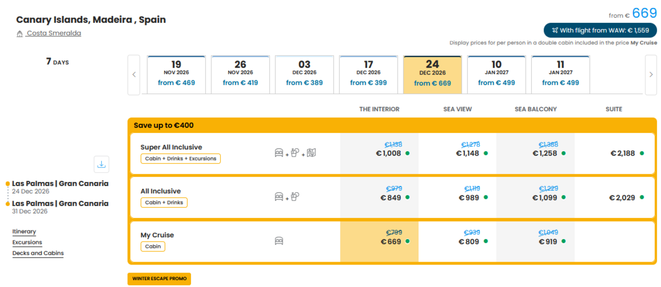Image resolution: width=661 pixels, height=287 pixels.
Task: Click the download itinerary icon
Action: pos(101,164)
